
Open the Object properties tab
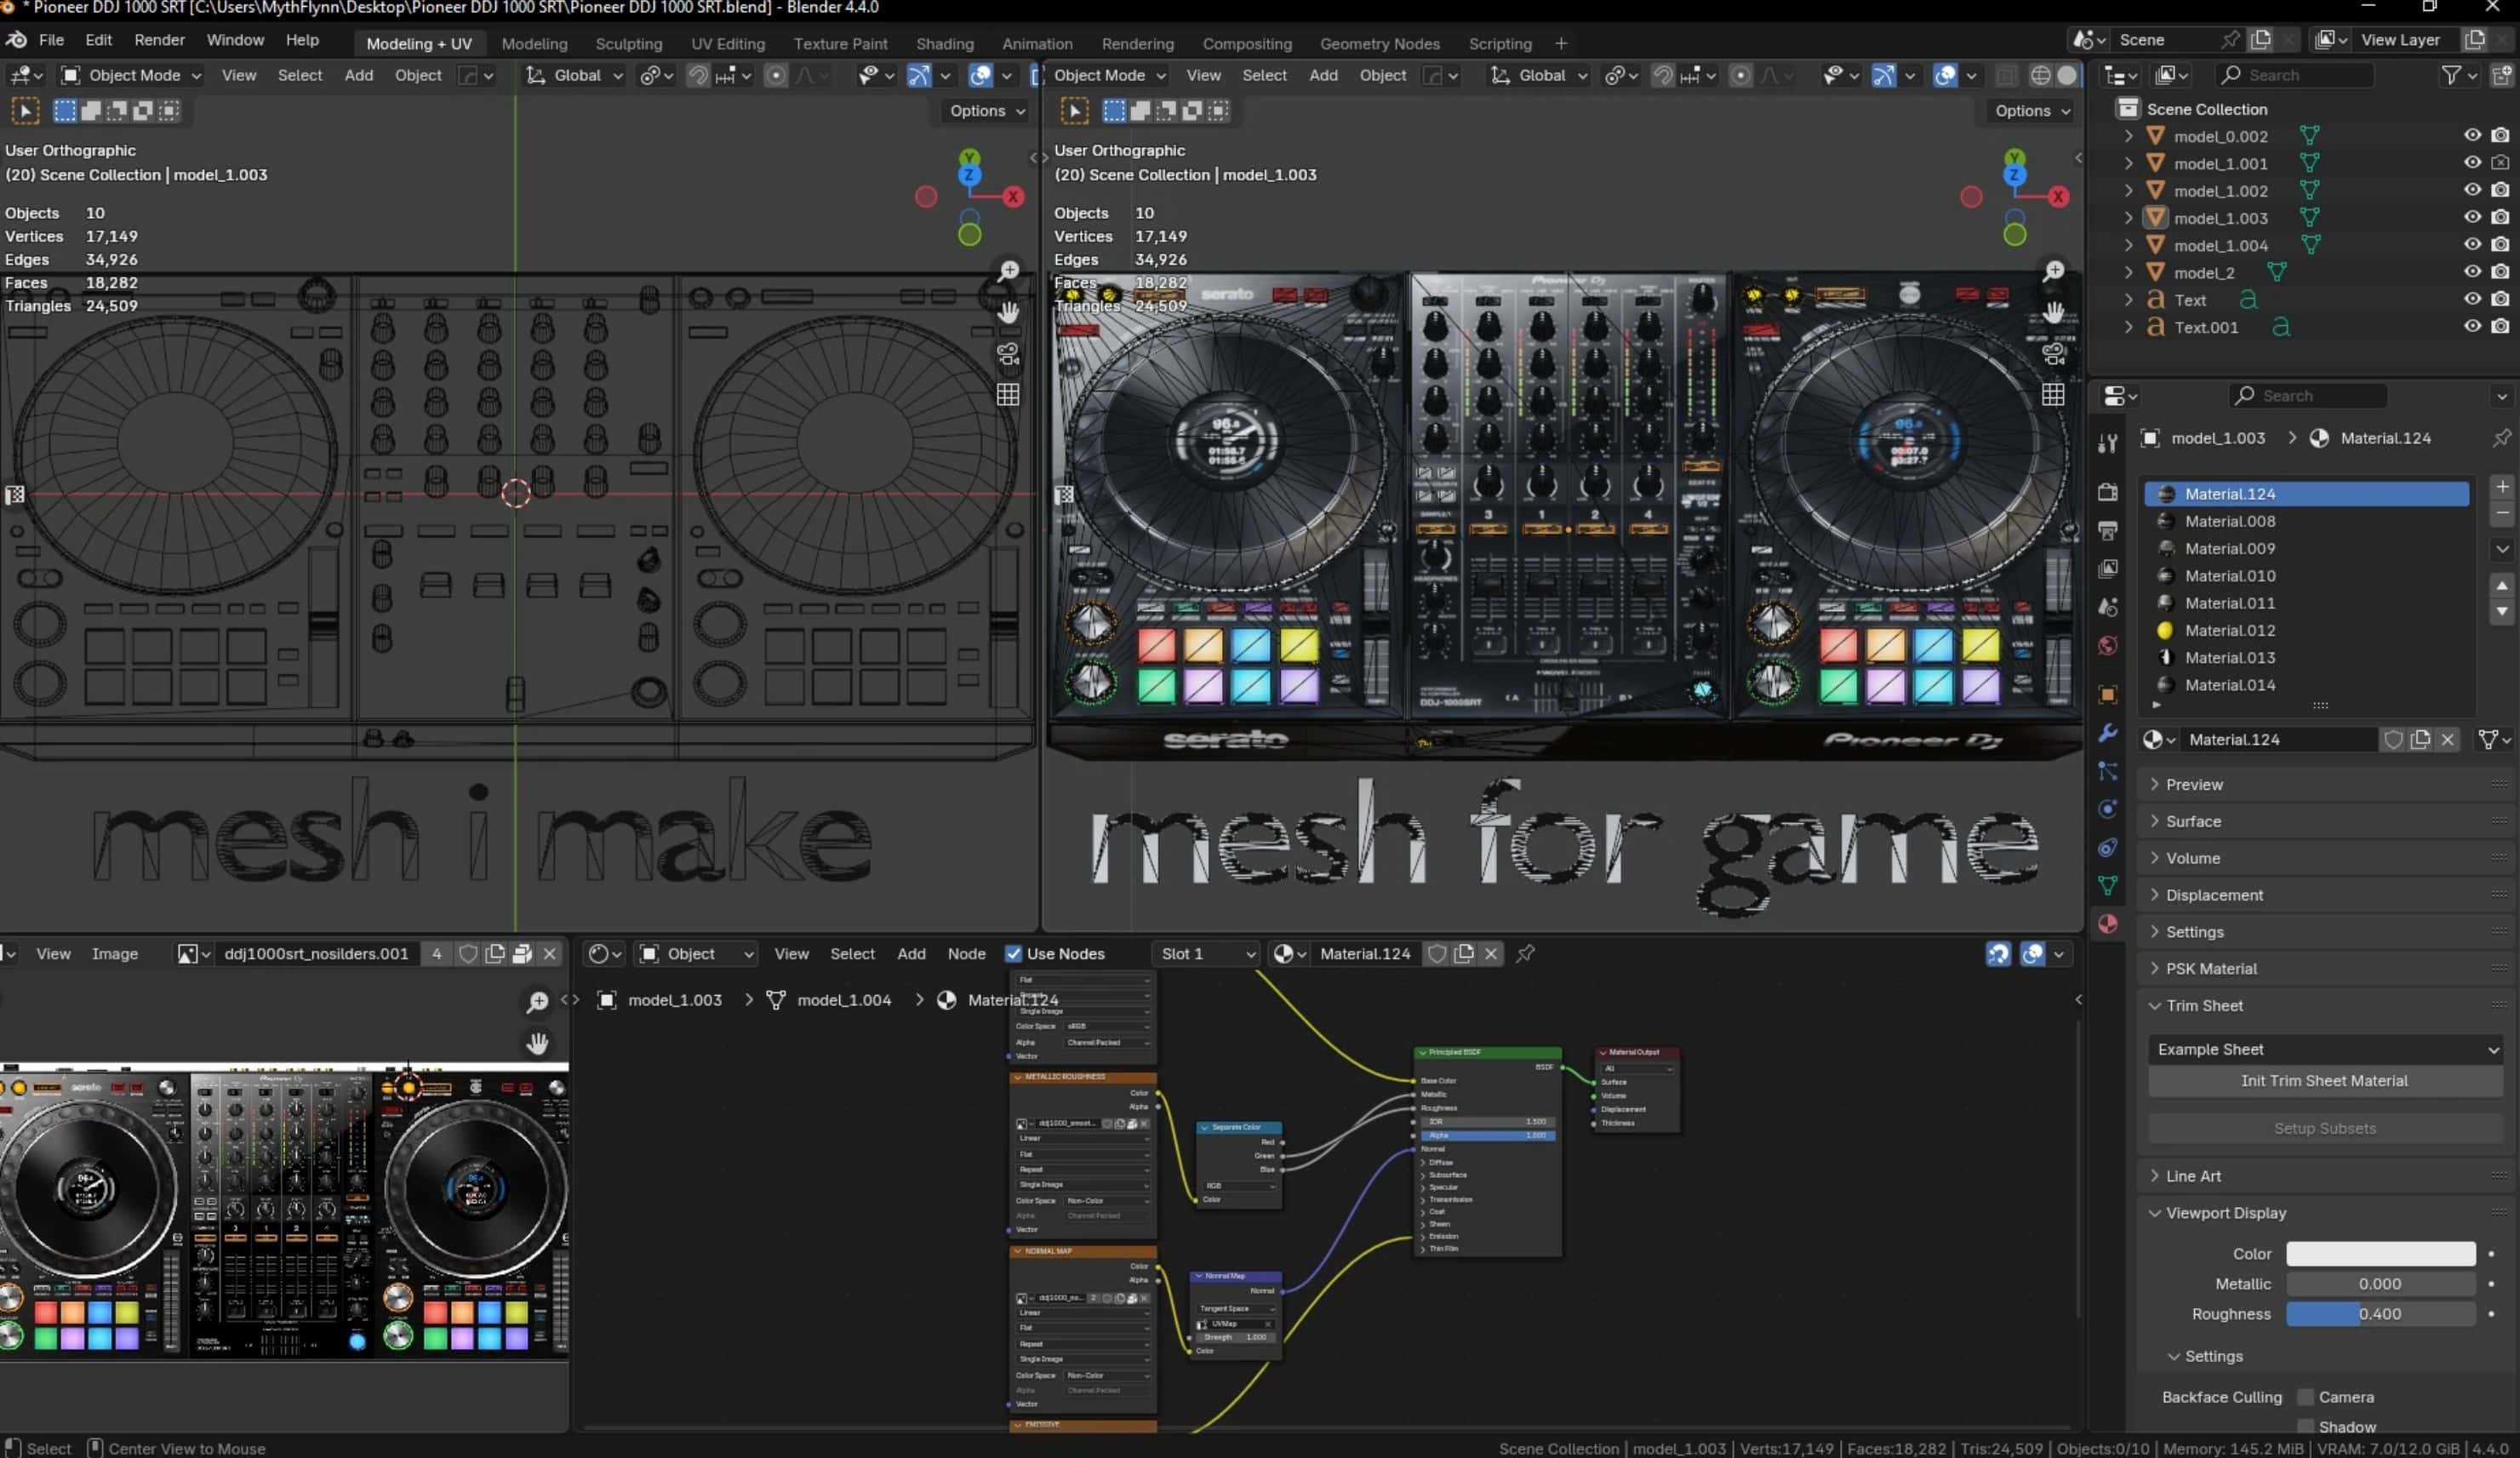(2108, 695)
